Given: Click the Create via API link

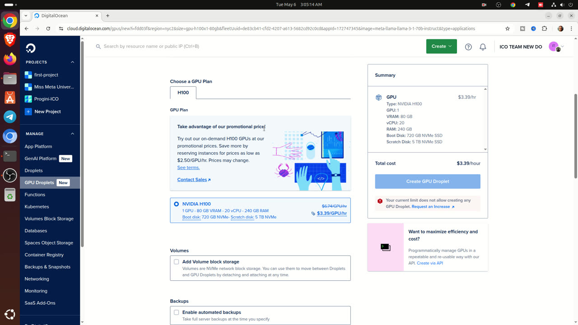Looking at the screenshot, I should [429, 263].
